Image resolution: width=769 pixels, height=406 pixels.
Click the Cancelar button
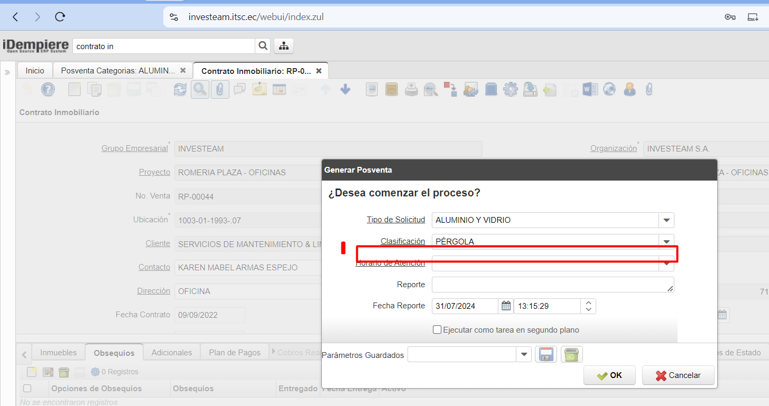678,375
